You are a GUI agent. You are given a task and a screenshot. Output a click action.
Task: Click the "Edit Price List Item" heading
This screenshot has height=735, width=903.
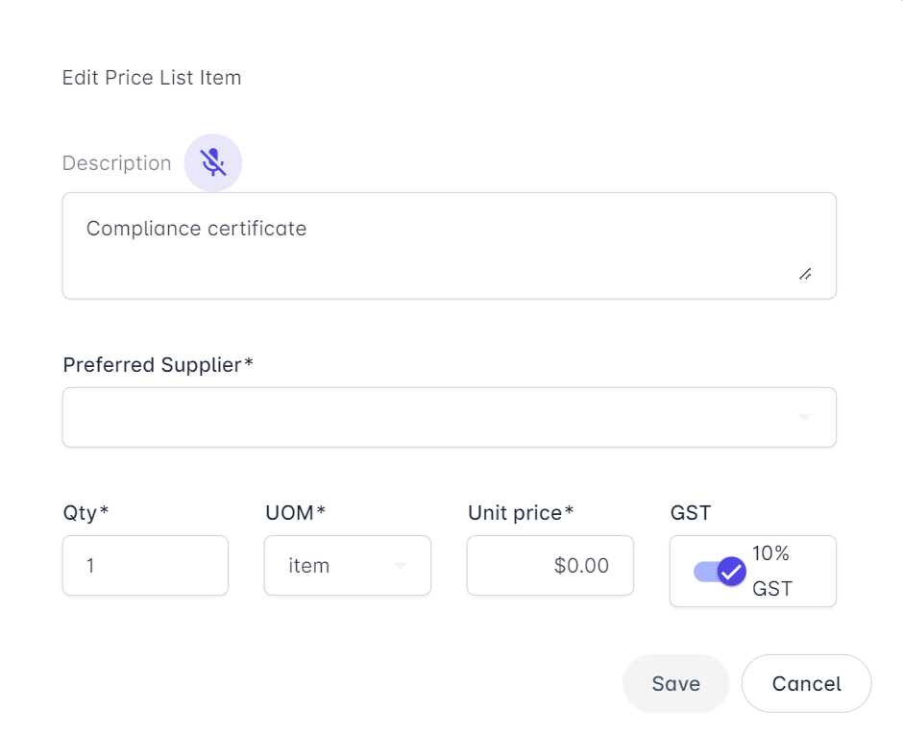[x=152, y=78]
